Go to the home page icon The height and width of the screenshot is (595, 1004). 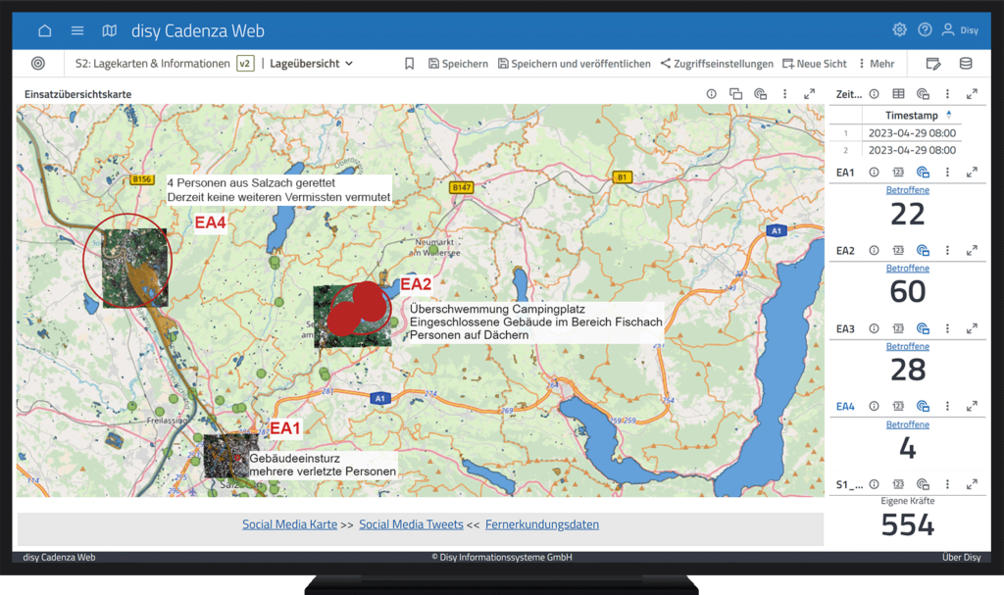(x=45, y=30)
